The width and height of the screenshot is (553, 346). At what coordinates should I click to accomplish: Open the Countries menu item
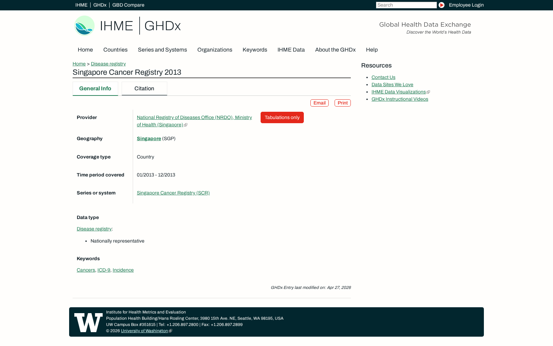(x=115, y=50)
